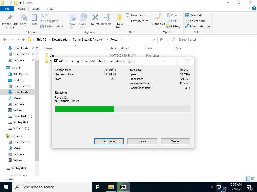Click the Background button in 7-Zip
Image resolution: width=257 pixels, height=192 pixels.
pyautogui.click(x=109, y=141)
